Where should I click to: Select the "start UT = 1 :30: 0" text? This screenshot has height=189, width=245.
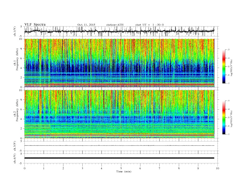point(149,25)
